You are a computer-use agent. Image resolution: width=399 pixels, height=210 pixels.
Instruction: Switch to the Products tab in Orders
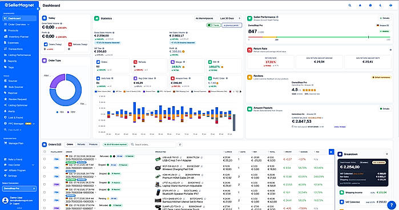(93, 144)
